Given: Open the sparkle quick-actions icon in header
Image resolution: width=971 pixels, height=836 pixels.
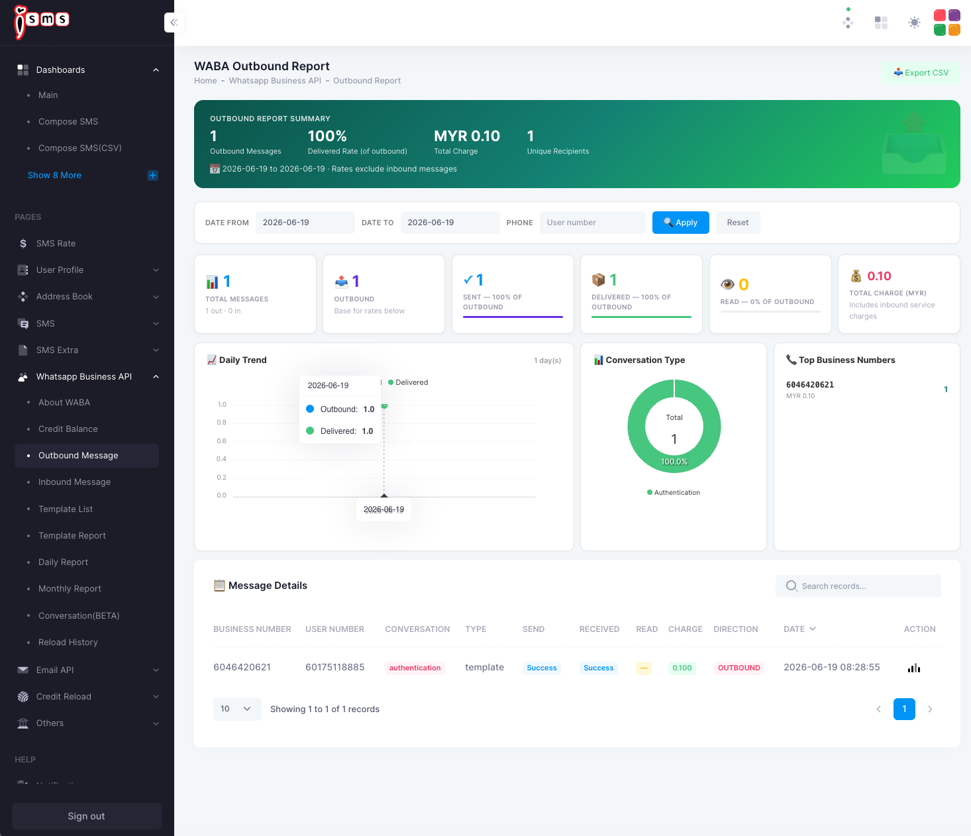Looking at the screenshot, I should [x=848, y=23].
